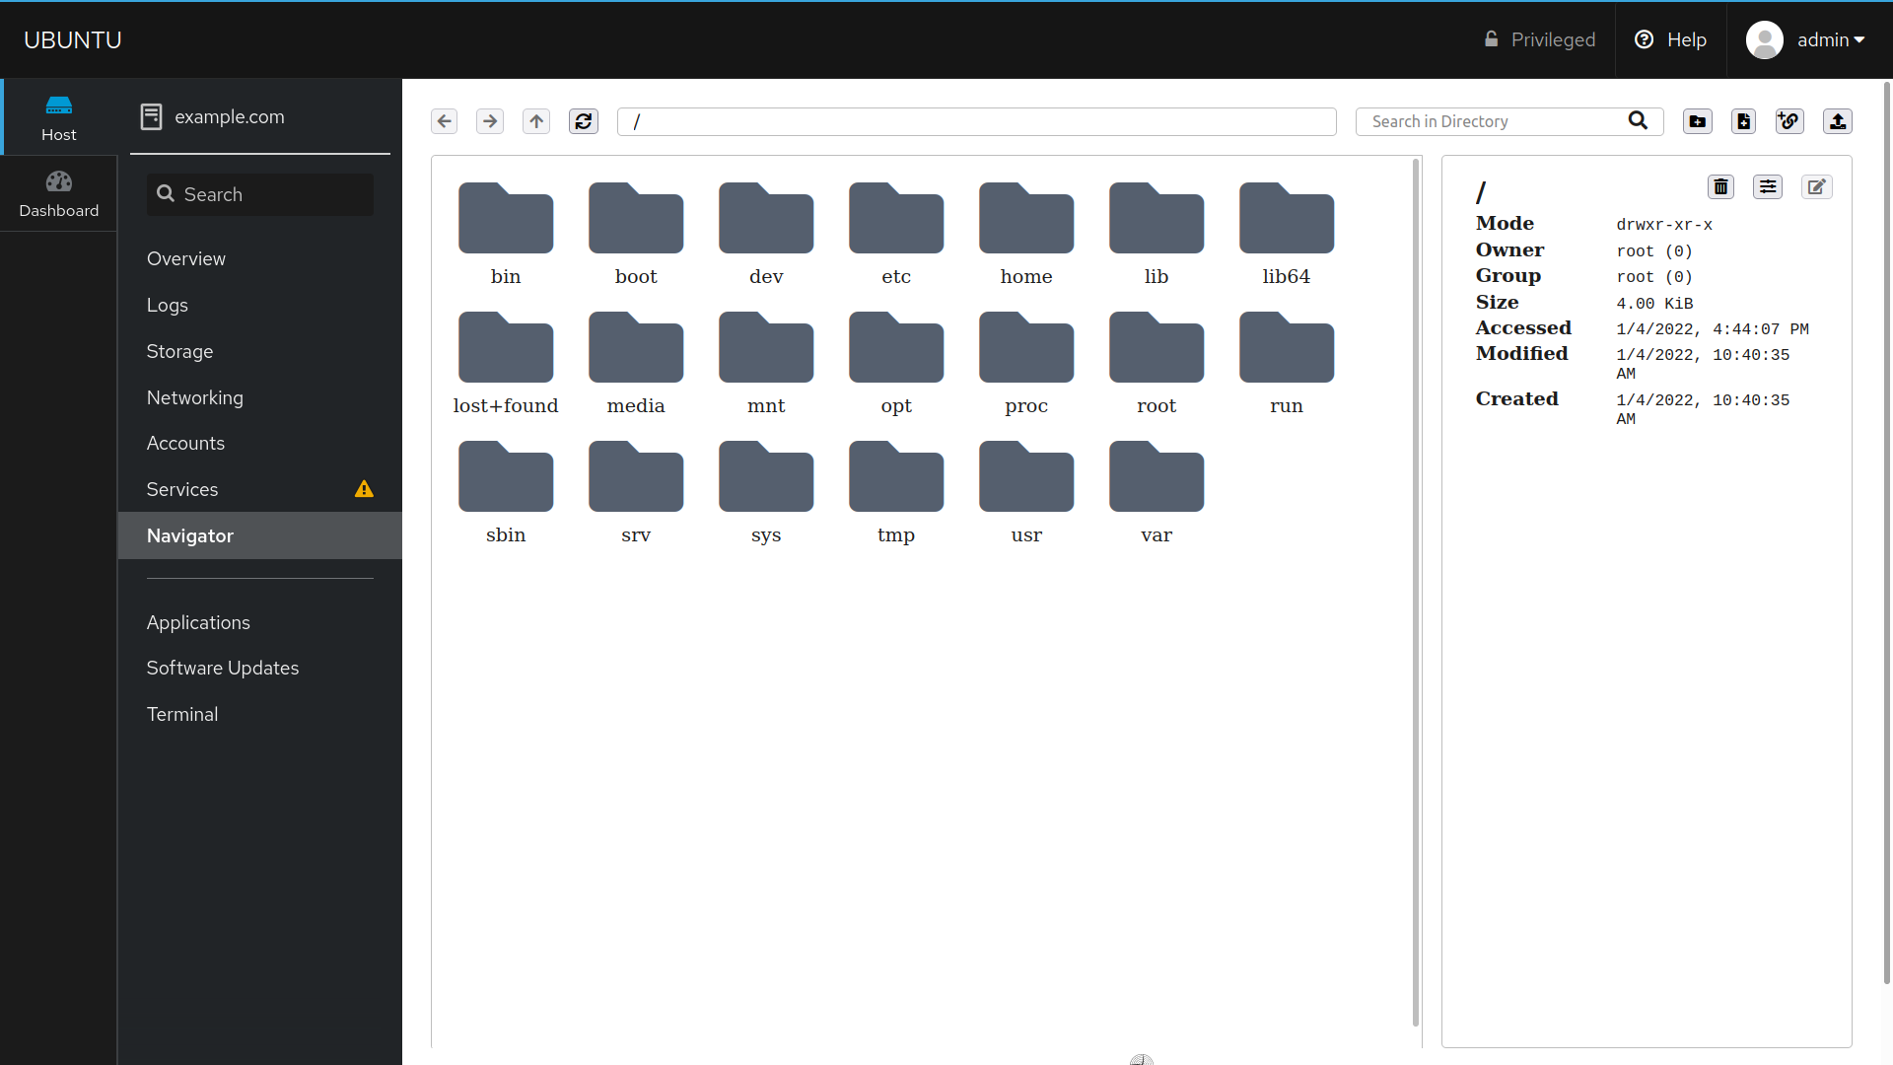Navigate up to the parent directory
The width and height of the screenshot is (1893, 1065).
click(x=535, y=121)
